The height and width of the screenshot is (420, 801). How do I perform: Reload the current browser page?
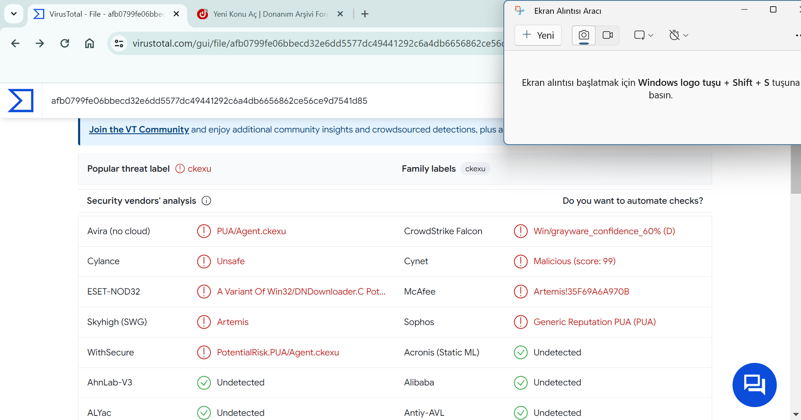click(x=65, y=43)
